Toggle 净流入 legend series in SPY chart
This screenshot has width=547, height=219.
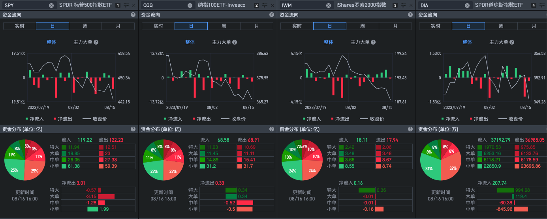click(34, 119)
